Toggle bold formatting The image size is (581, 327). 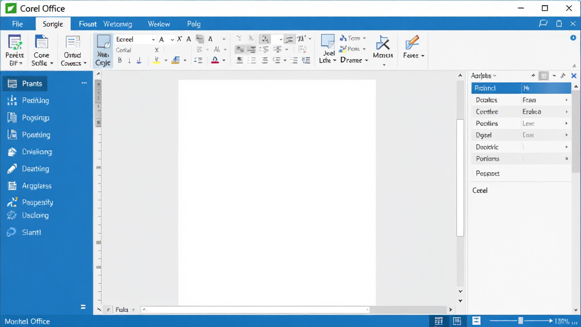(120, 60)
